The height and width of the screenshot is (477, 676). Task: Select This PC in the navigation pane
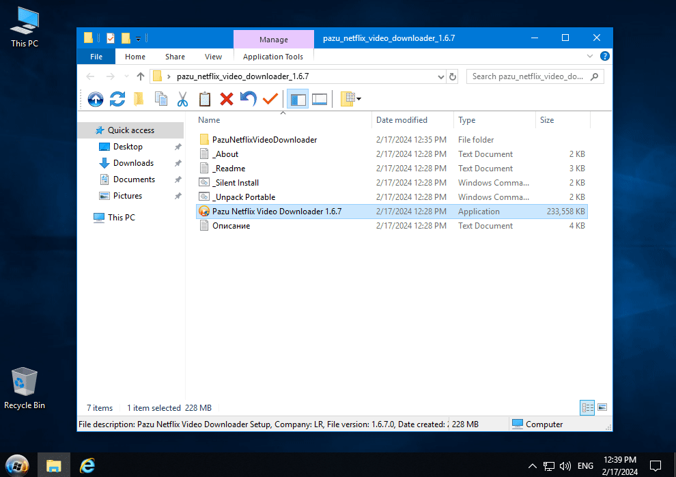pos(121,217)
